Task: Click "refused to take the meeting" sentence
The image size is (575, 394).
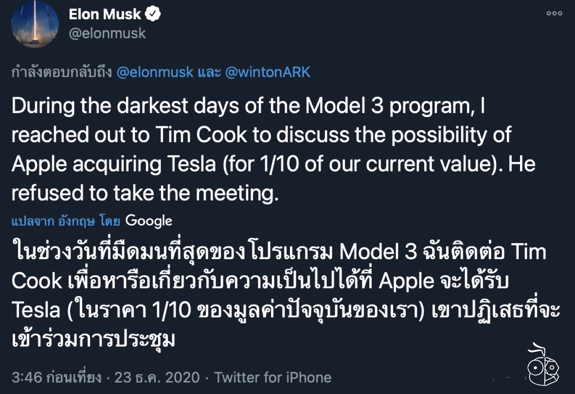Action: 145,193
